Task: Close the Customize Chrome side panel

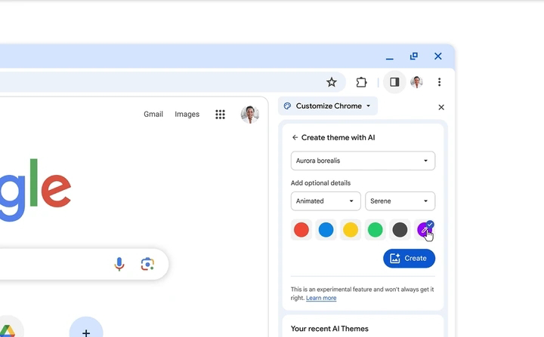Action: pyautogui.click(x=441, y=107)
